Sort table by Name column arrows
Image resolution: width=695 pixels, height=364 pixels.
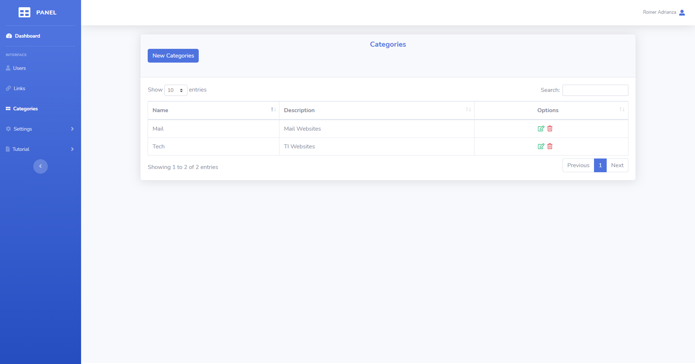(x=273, y=110)
